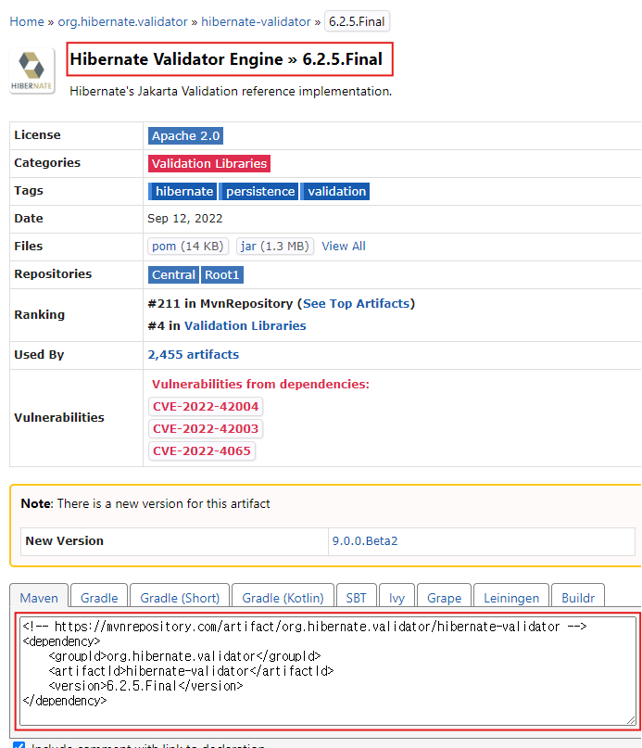Switch to the Buildr tab
Image resolution: width=642 pixels, height=748 pixels.
tap(578, 597)
